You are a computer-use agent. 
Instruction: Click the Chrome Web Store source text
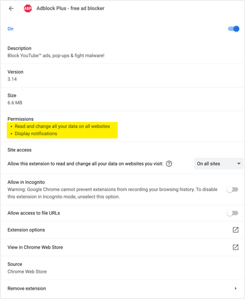[27, 271]
